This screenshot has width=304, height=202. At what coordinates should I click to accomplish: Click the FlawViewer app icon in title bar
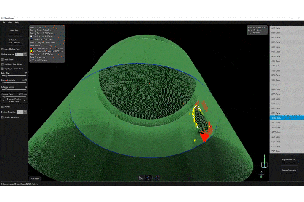tap(2, 19)
